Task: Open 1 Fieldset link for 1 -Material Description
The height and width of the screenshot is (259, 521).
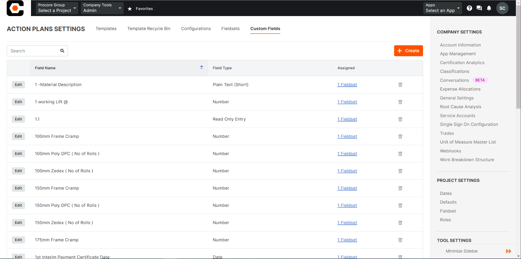Action: click(x=347, y=85)
